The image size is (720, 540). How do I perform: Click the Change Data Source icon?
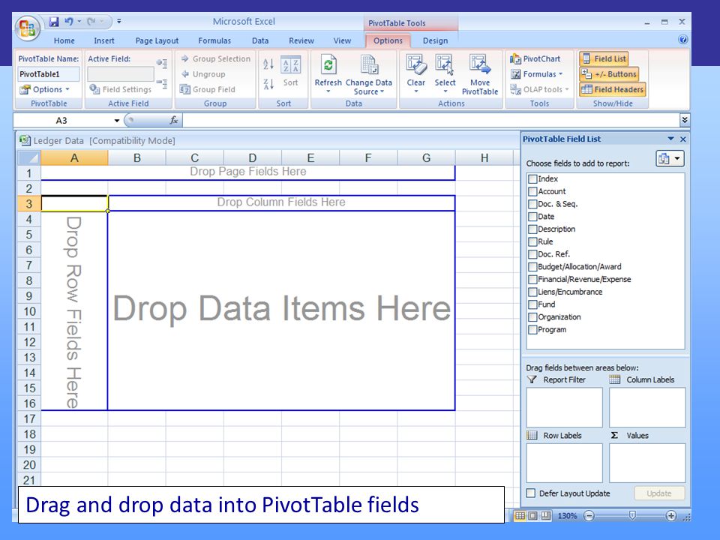coord(369,64)
